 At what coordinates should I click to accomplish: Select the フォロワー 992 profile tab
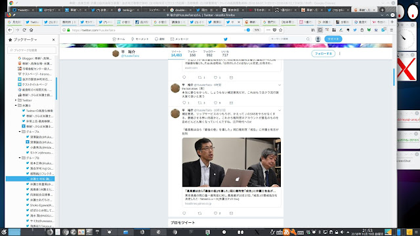pyautogui.click(x=209, y=53)
